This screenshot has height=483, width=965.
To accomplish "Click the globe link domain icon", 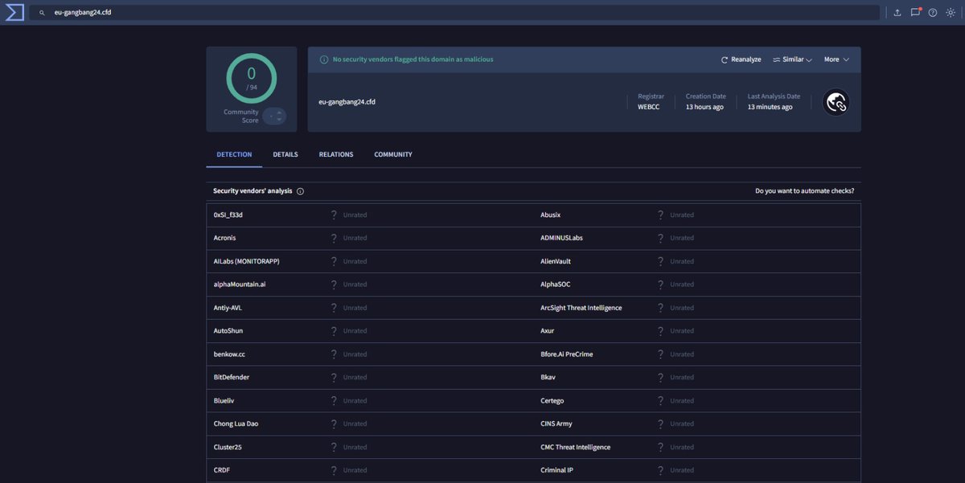I will pyautogui.click(x=836, y=102).
